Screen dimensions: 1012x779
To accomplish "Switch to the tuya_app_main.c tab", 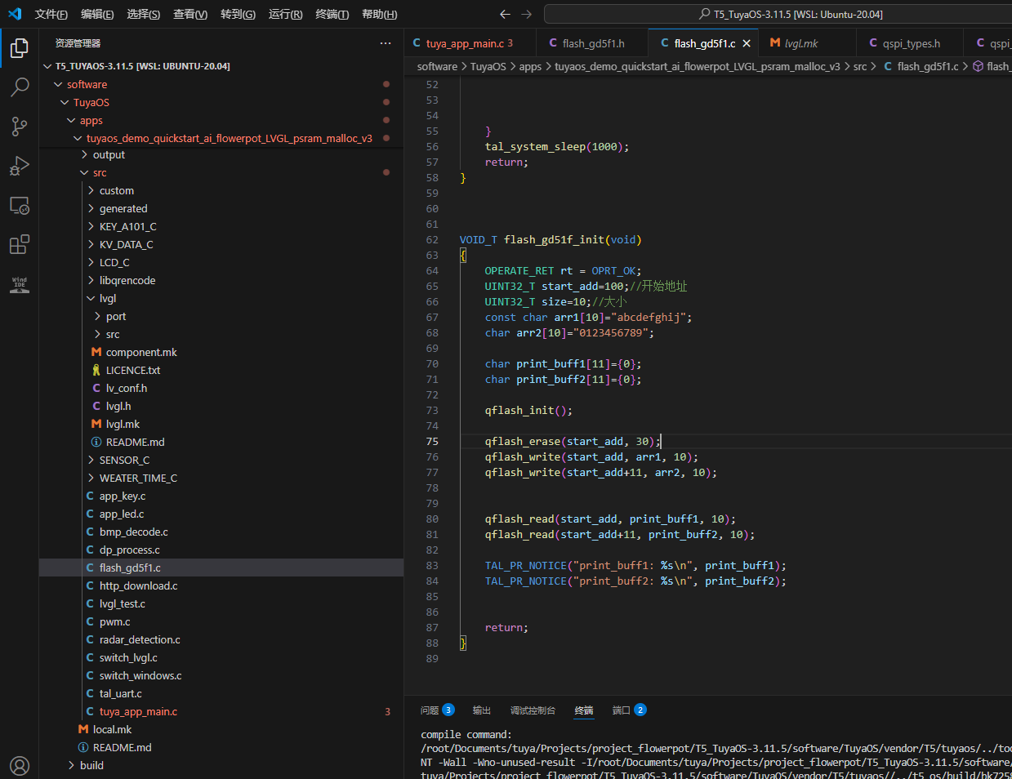I will click(470, 43).
